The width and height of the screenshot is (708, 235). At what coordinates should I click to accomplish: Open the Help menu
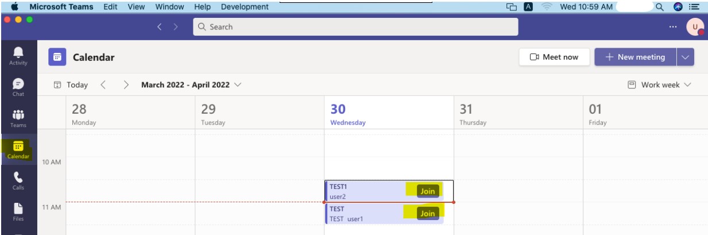pos(203,7)
